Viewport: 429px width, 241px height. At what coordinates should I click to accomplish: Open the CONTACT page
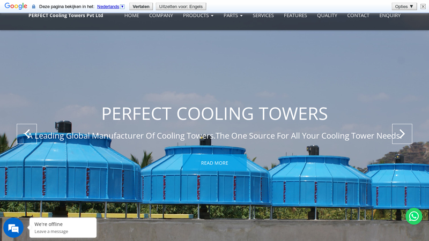[x=358, y=16]
